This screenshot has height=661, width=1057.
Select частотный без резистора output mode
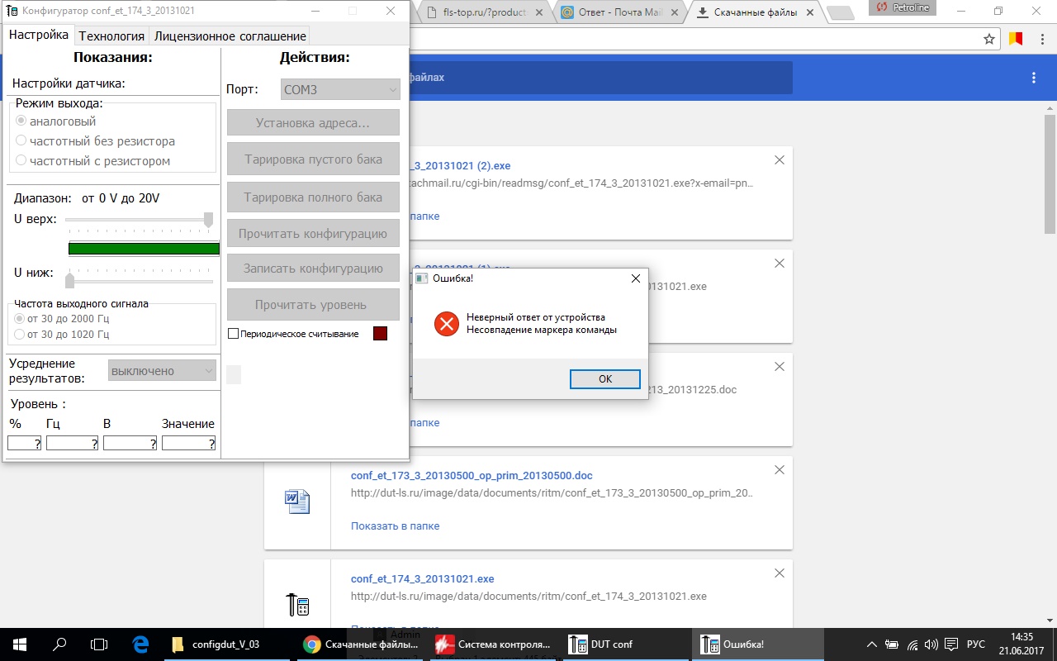[x=21, y=141]
